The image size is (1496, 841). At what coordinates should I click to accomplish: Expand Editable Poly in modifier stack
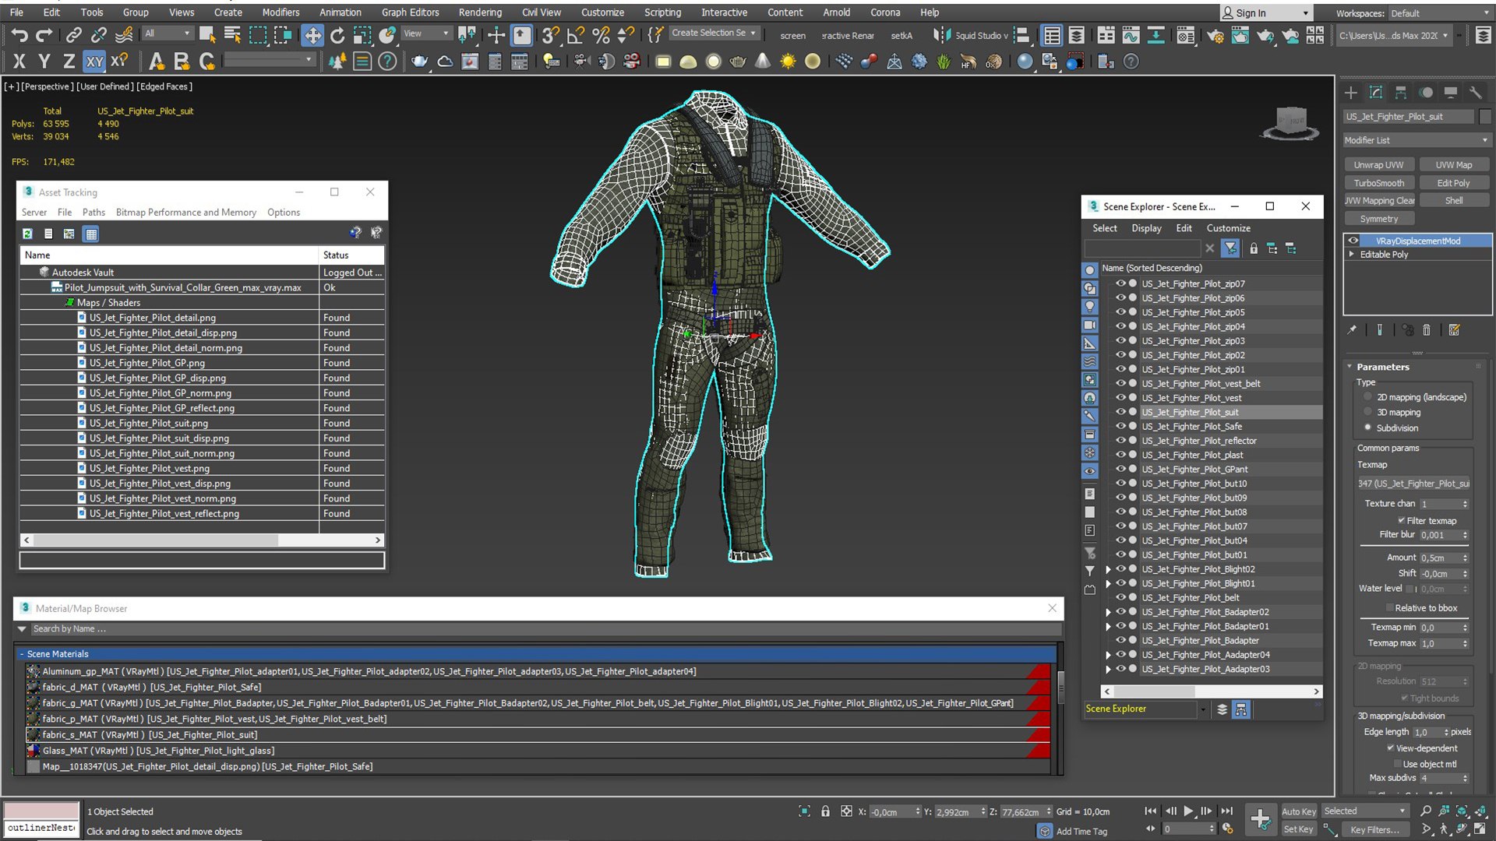pyautogui.click(x=1352, y=255)
